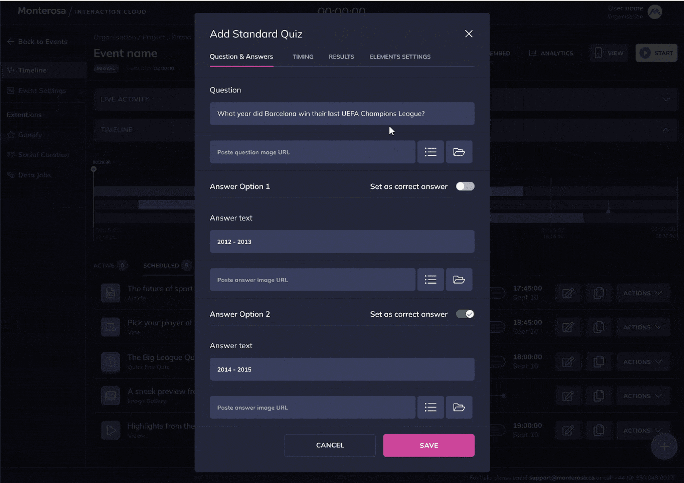This screenshot has height=483, width=684.
Task: Browse folder for Answer Option 2 image
Action: coord(459,407)
